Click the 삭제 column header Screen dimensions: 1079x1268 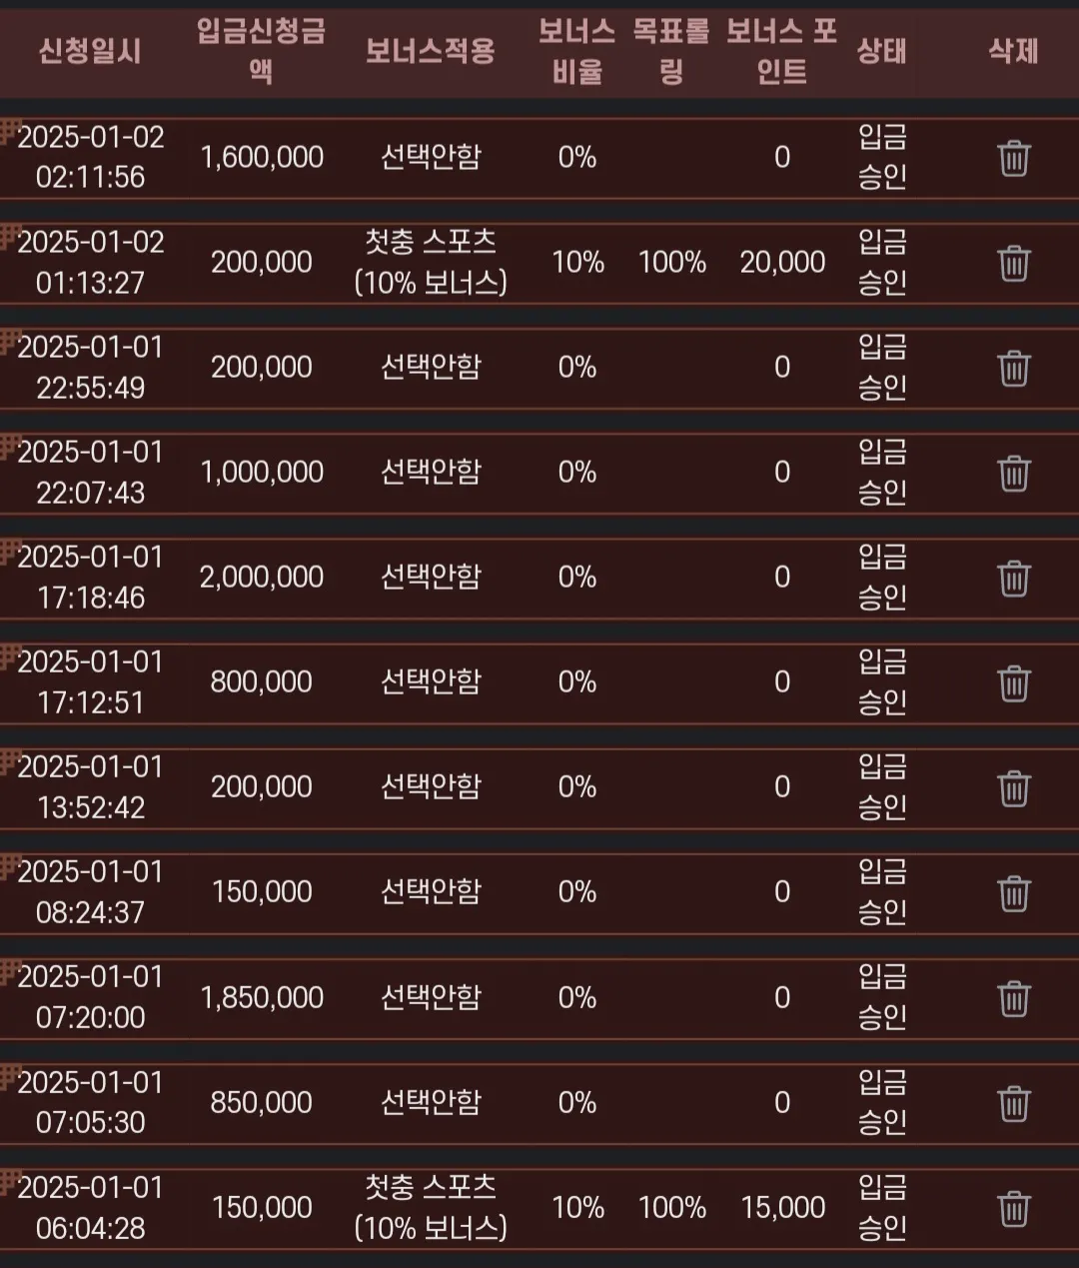[x=1013, y=50]
